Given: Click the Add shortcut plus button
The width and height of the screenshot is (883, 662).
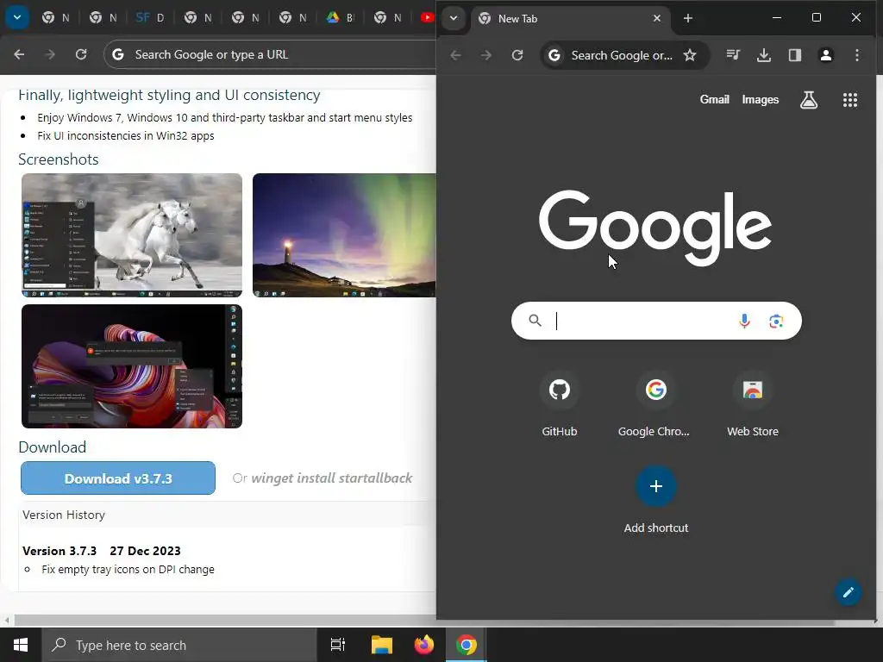Looking at the screenshot, I should point(656,486).
